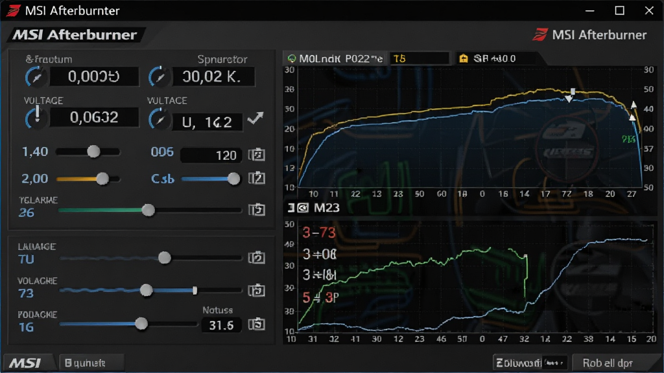Click the M23 graph label

point(327,208)
